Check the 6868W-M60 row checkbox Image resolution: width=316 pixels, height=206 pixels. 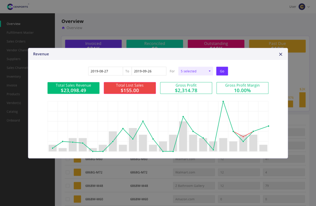tap(67, 199)
